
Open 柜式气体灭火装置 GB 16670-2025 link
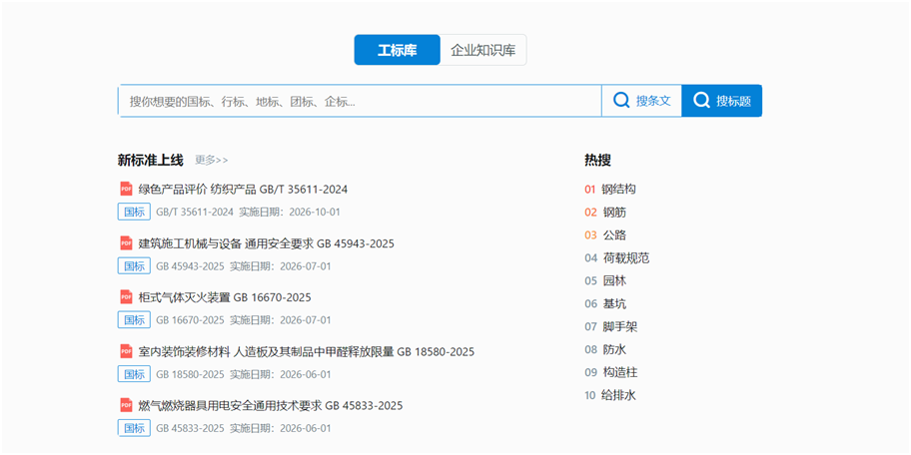pos(225,297)
